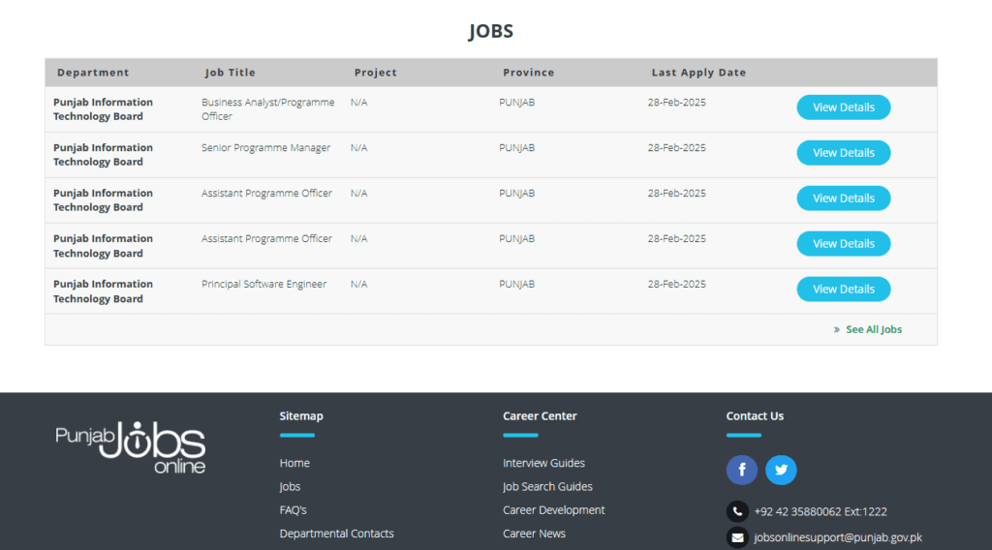Click N/A in the Senior Programme Manager row
This screenshot has height=550, width=992.
tap(358, 148)
